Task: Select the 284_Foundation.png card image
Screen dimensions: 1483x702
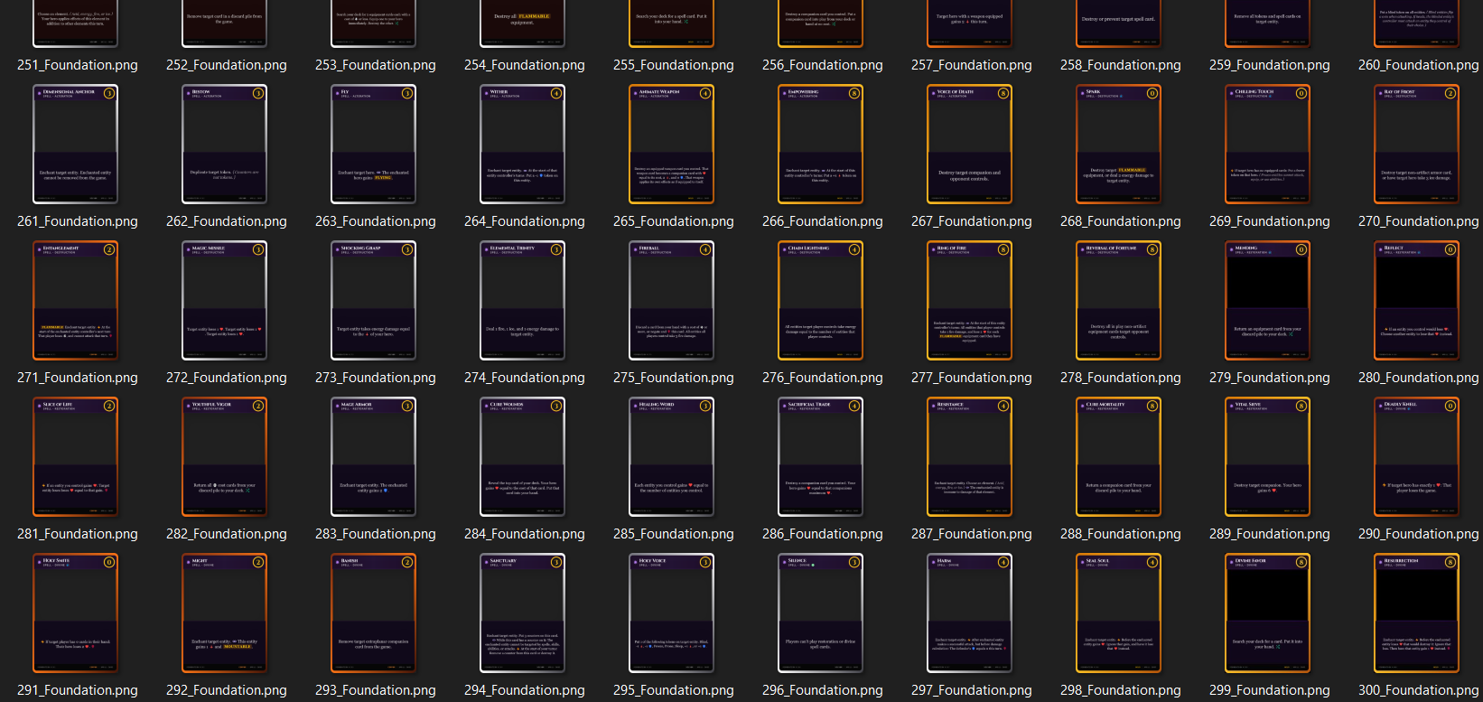Action: point(523,457)
